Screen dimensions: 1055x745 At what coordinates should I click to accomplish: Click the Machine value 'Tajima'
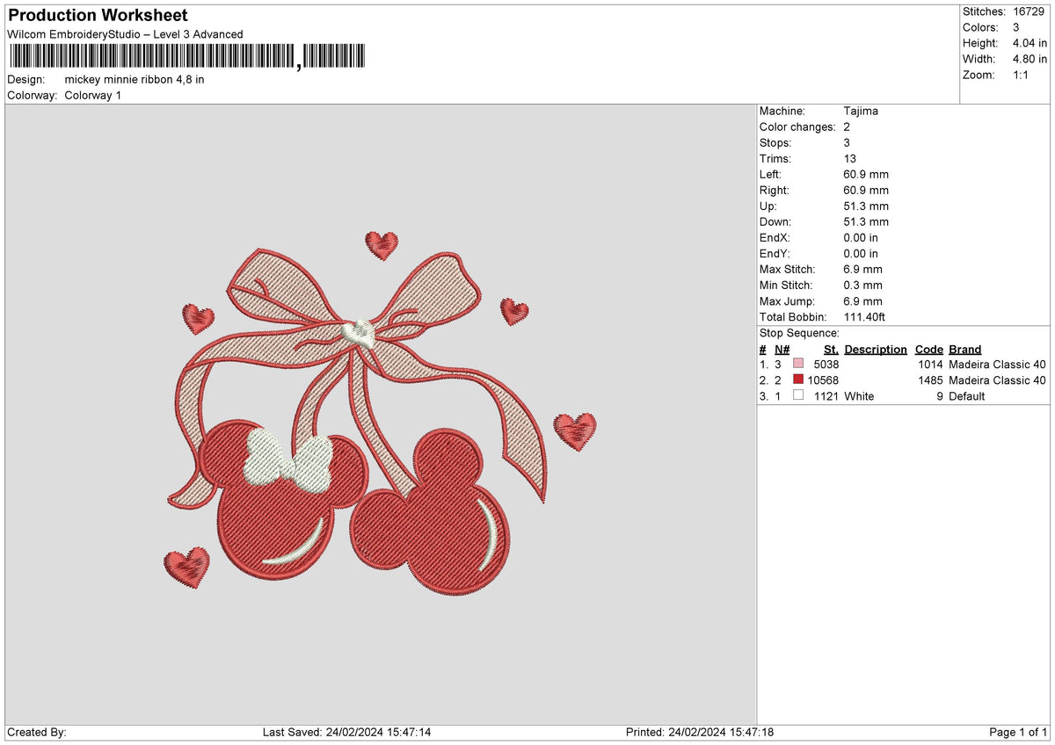(861, 111)
